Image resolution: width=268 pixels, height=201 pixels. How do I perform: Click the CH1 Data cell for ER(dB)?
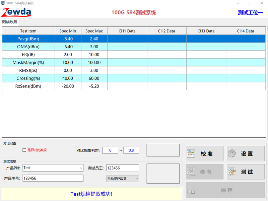tap(127, 55)
